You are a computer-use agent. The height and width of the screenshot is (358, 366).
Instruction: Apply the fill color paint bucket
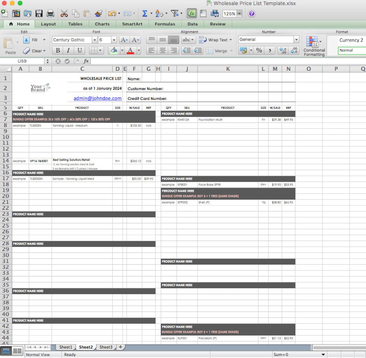pos(114,50)
